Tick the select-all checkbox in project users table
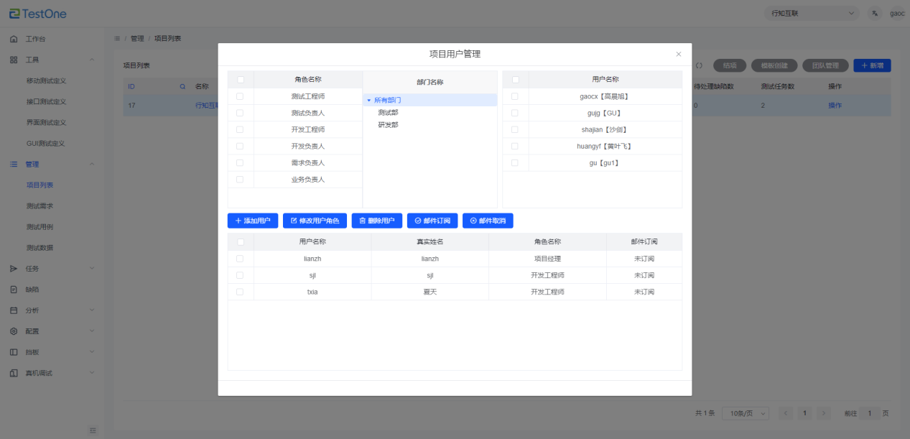This screenshot has height=439, width=910. point(241,242)
